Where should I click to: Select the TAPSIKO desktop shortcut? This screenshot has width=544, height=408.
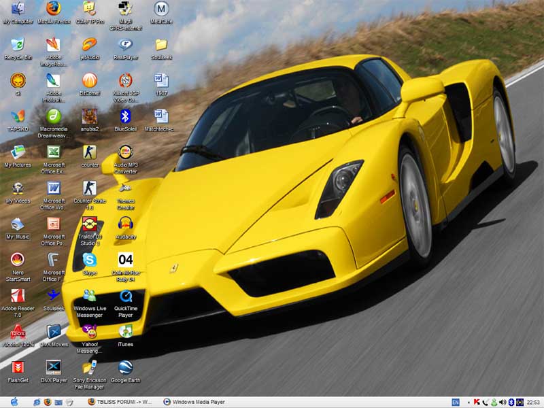coord(18,120)
